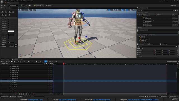Click the Stop simulation icon in toolbar
179x101 pixels.
[x=39, y=5]
